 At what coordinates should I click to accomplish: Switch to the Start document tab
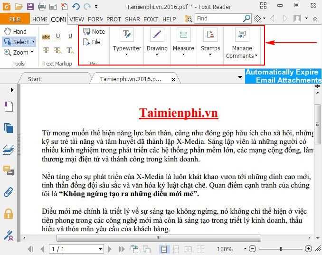(x=34, y=79)
